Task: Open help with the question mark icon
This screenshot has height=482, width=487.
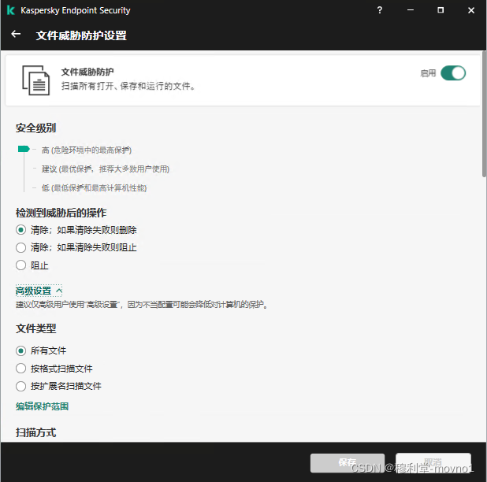Action: pyautogui.click(x=380, y=10)
